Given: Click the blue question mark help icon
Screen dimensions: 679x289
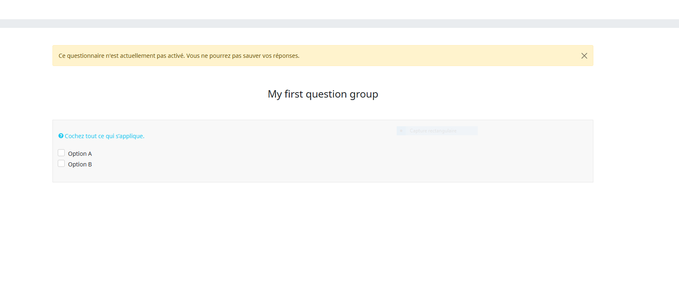Looking at the screenshot, I should click(61, 136).
